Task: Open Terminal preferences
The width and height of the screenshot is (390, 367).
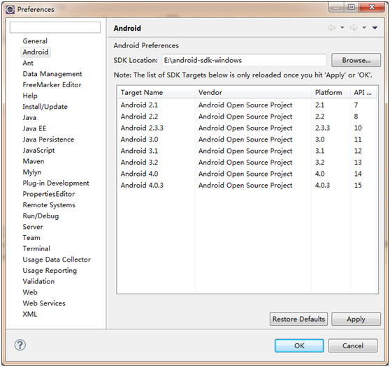Action: 36,248
